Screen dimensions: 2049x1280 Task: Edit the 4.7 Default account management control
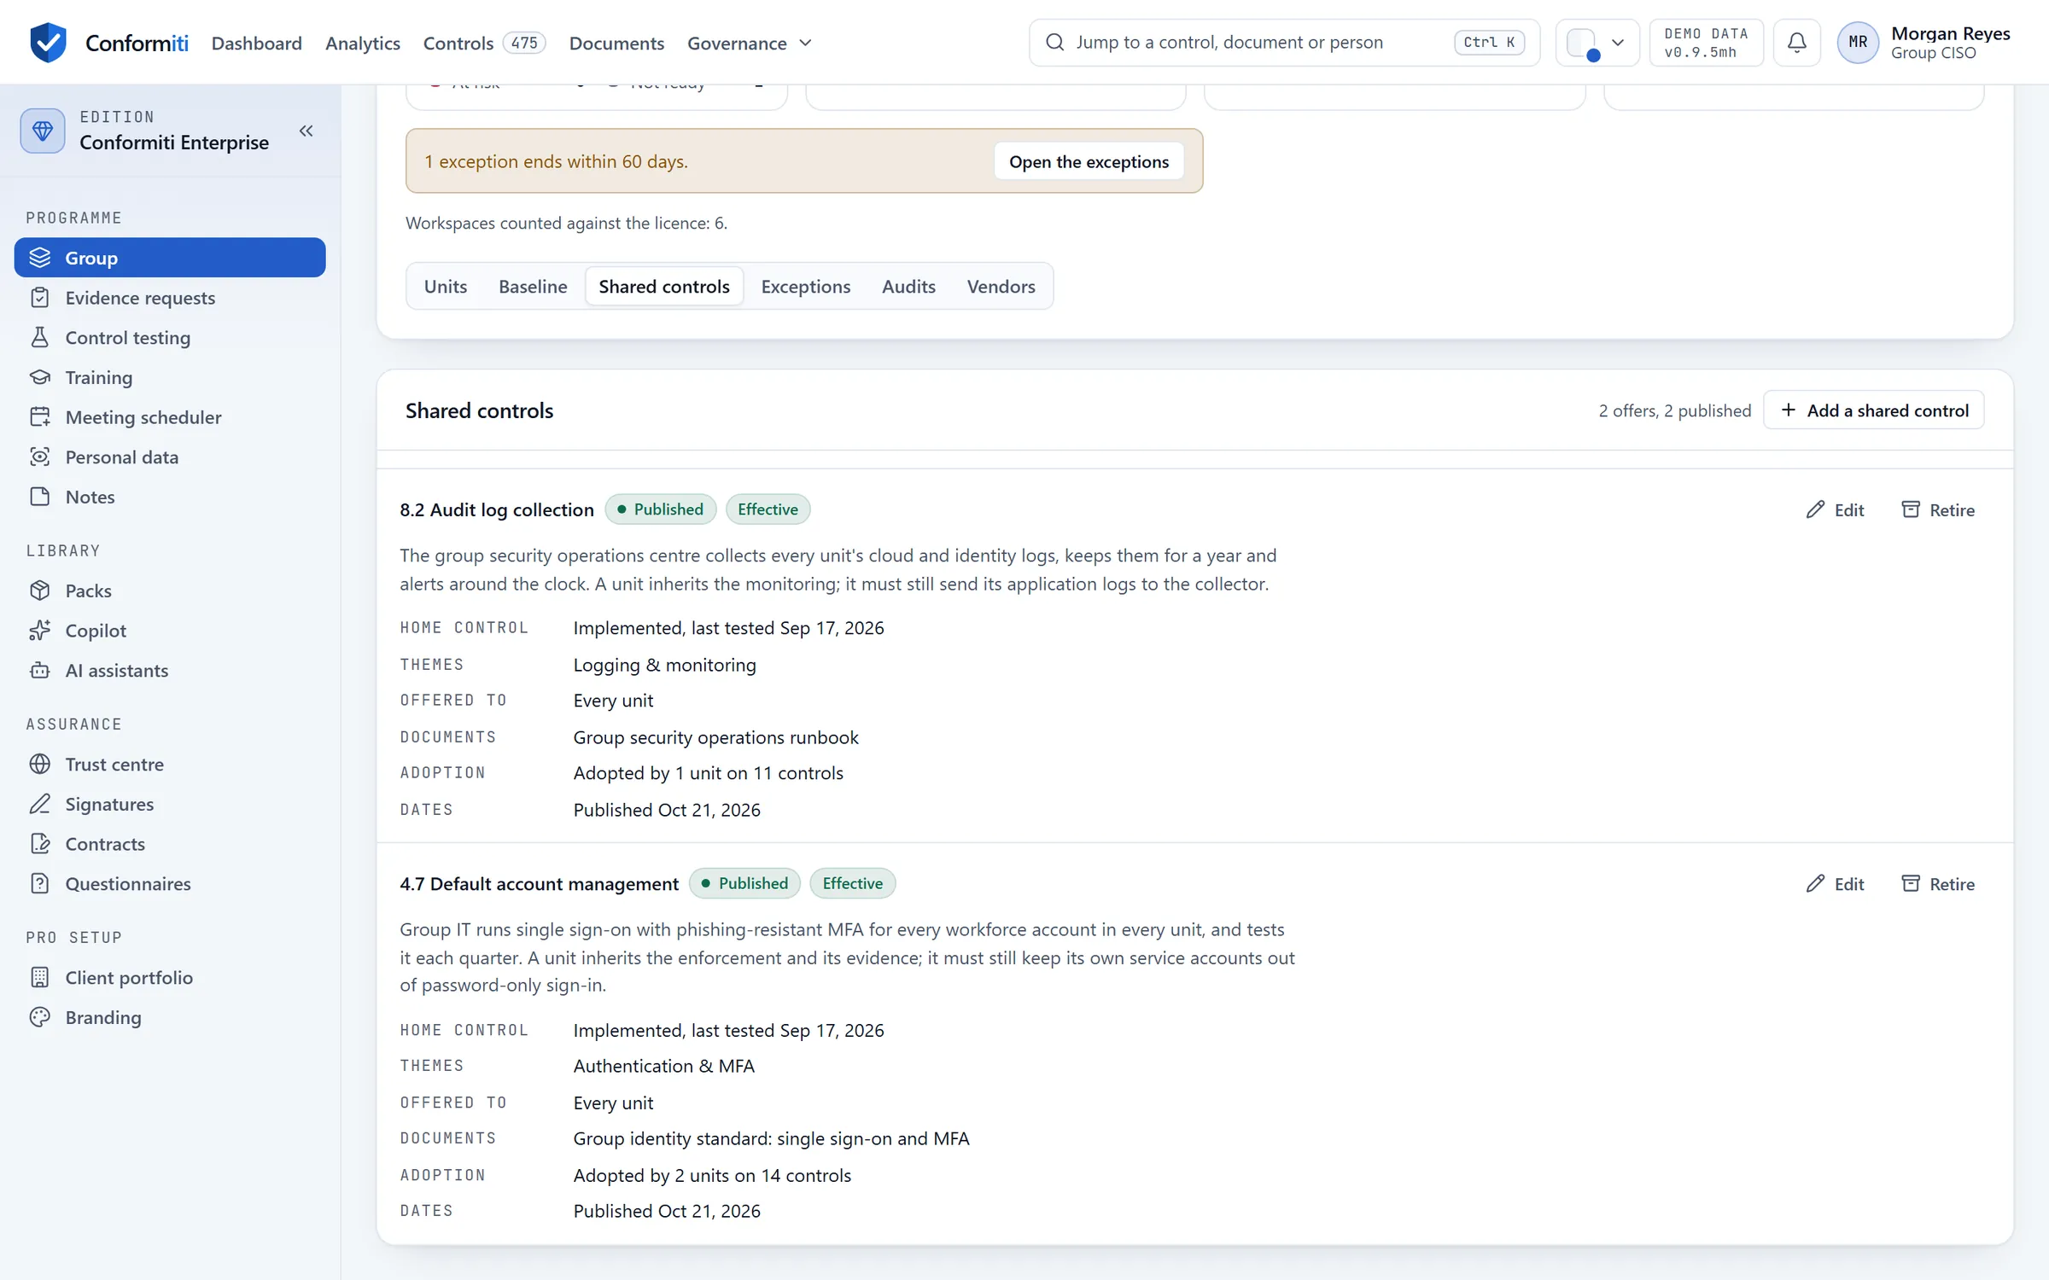[1835, 883]
